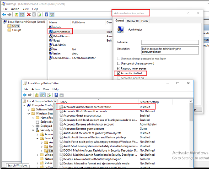Screen dimensions: 209x169
Task: Click the Security Setting column header
Action: pyautogui.click(x=155, y=102)
